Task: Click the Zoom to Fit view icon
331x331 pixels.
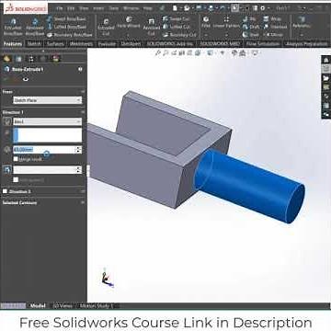Action: (158, 53)
